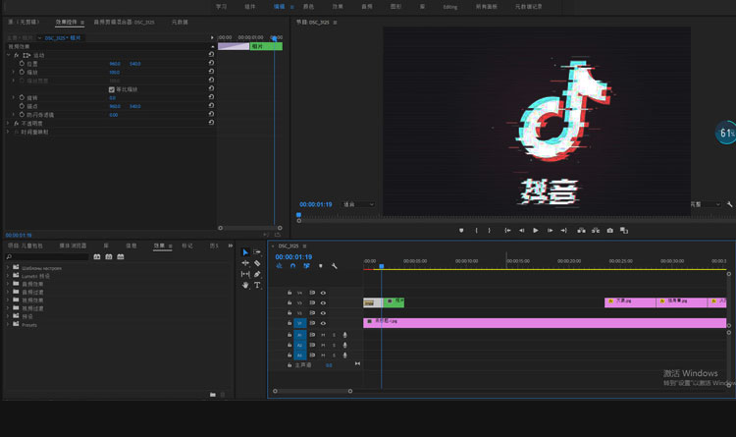
Task: Mute audio track A1
Action: coord(323,335)
